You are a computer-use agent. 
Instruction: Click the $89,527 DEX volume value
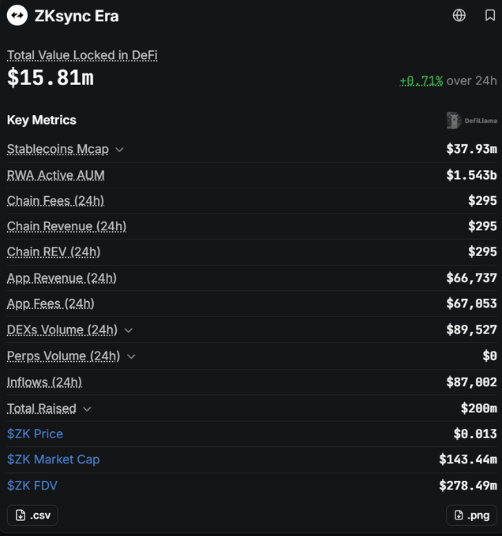click(471, 329)
